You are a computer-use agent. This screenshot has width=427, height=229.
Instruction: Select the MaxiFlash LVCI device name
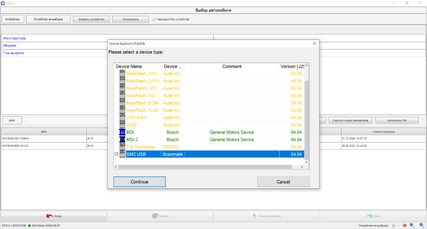142,88
